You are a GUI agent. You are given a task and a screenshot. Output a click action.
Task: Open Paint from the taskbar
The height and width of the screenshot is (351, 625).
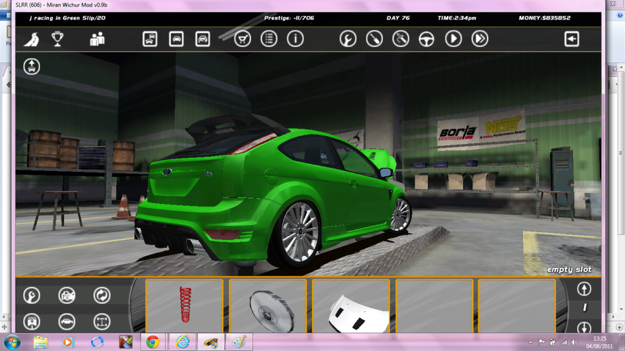239,342
